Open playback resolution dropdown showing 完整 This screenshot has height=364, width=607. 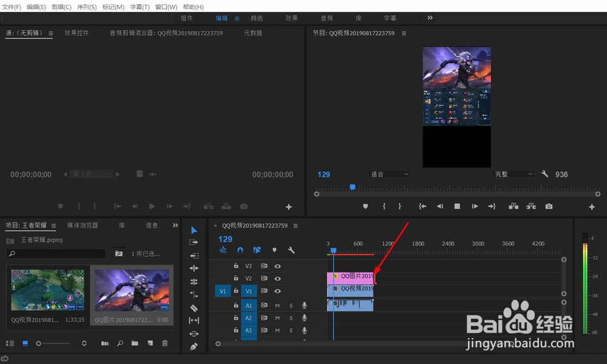[x=514, y=174]
